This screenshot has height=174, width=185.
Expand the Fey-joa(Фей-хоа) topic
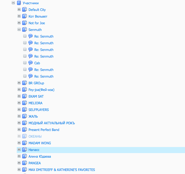(19, 89)
